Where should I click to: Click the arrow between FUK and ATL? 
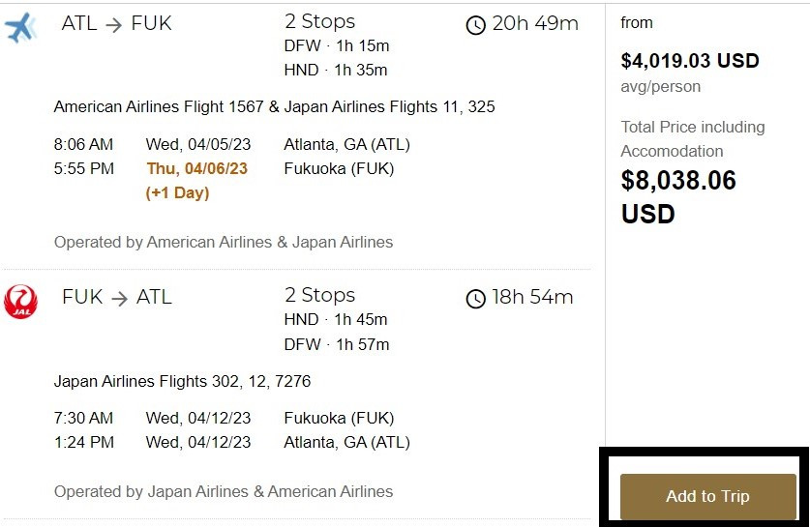[x=119, y=299]
